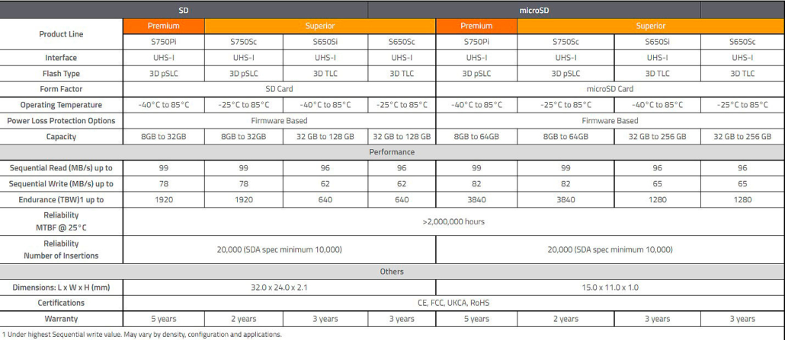Screen dimensions: 785x340
Task: Click the '15.0 x 11.0 x 1.0' dimensions cell
Action: (610, 288)
